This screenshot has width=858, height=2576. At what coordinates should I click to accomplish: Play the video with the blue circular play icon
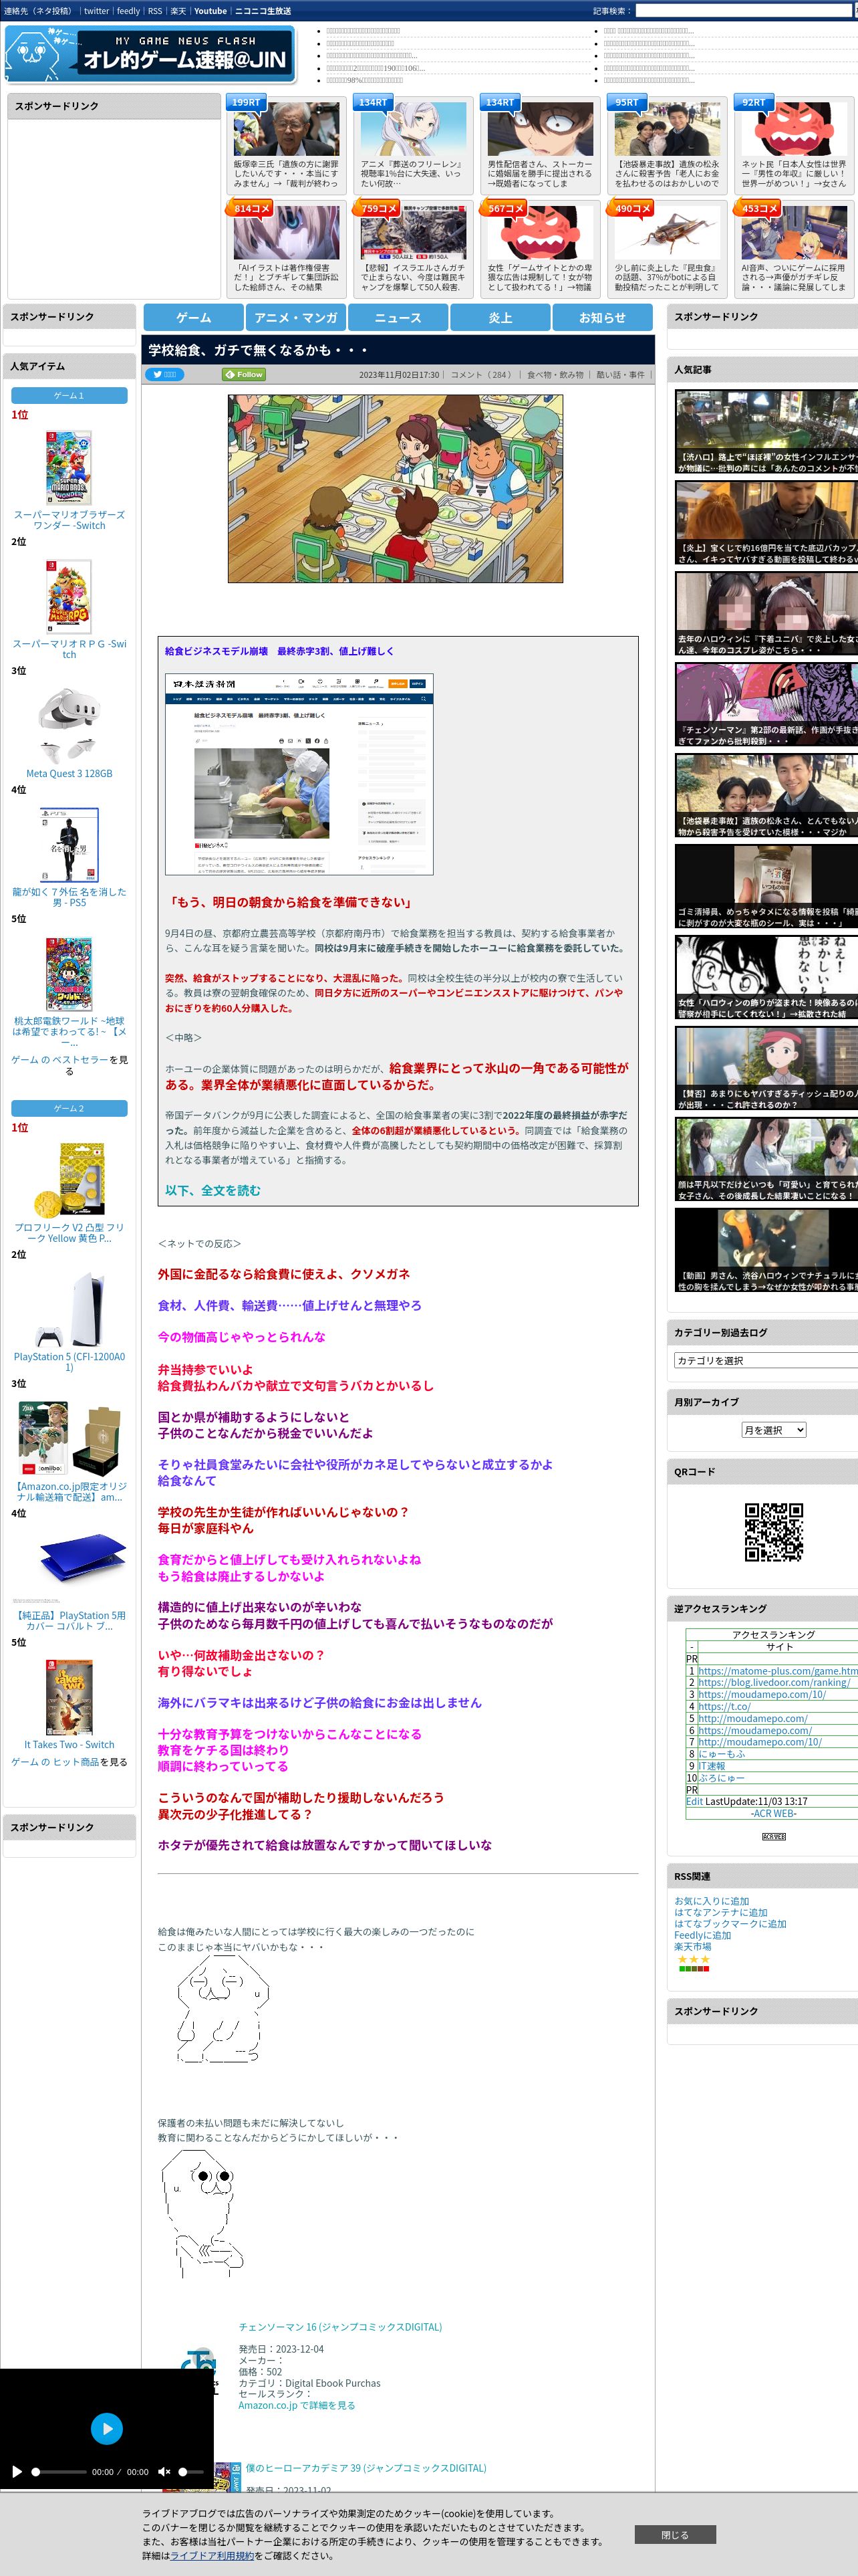[x=107, y=2428]
